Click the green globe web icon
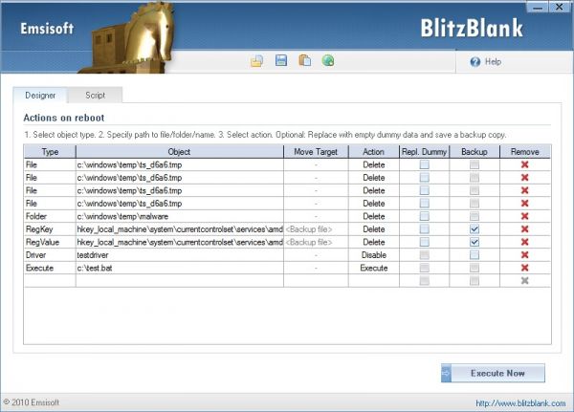The image size is (574, 412). pos(328,61)
